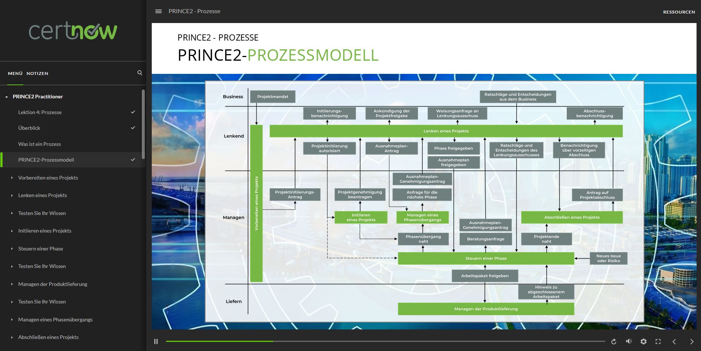The width and height of the screenshot is (701, 351).
Task: Advance to the next slide arrow
Action: pyautogui.click(x=691, y=341)
